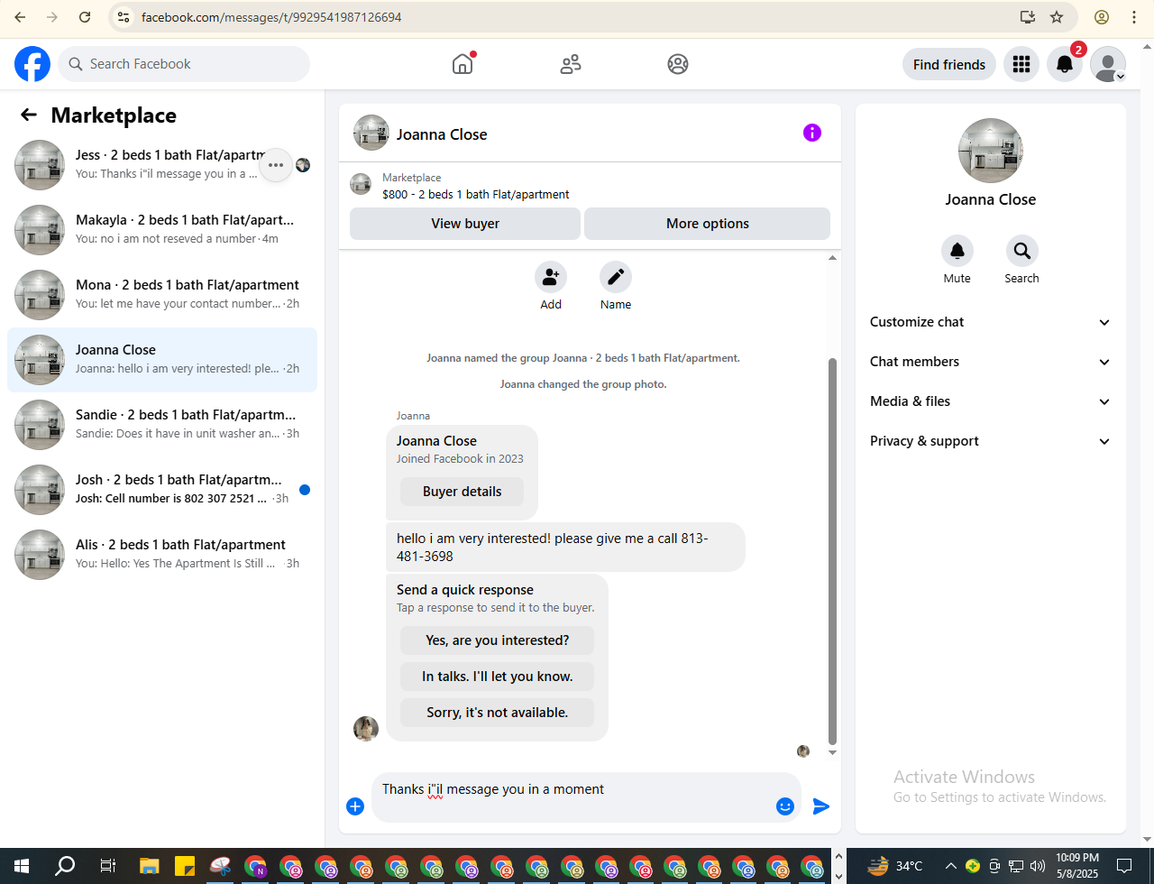1154x884 pixels.
Task: Go back using the Marketplace back arrow
Action: pyautogui.click(x=29, y=115)
